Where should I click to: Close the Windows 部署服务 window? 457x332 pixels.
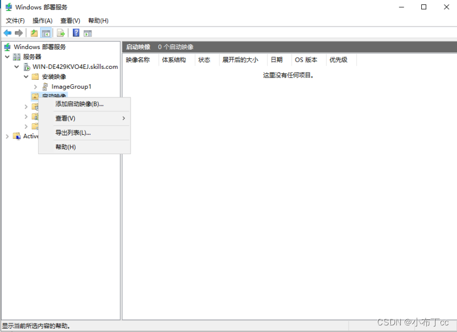446,7
